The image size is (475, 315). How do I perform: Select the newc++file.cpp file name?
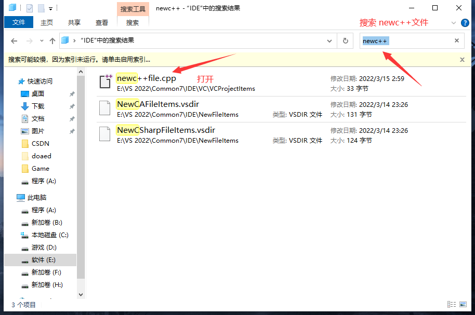pos(147,78)
